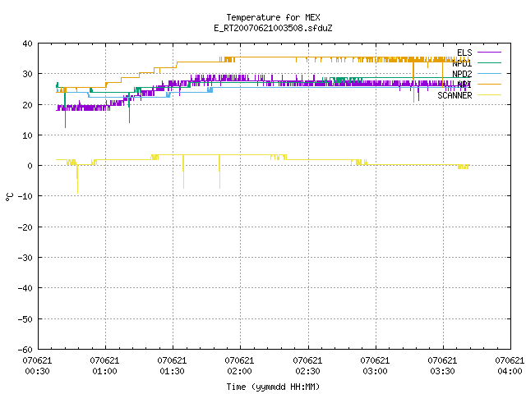Click the y-axis label 10

coord(27,135)
